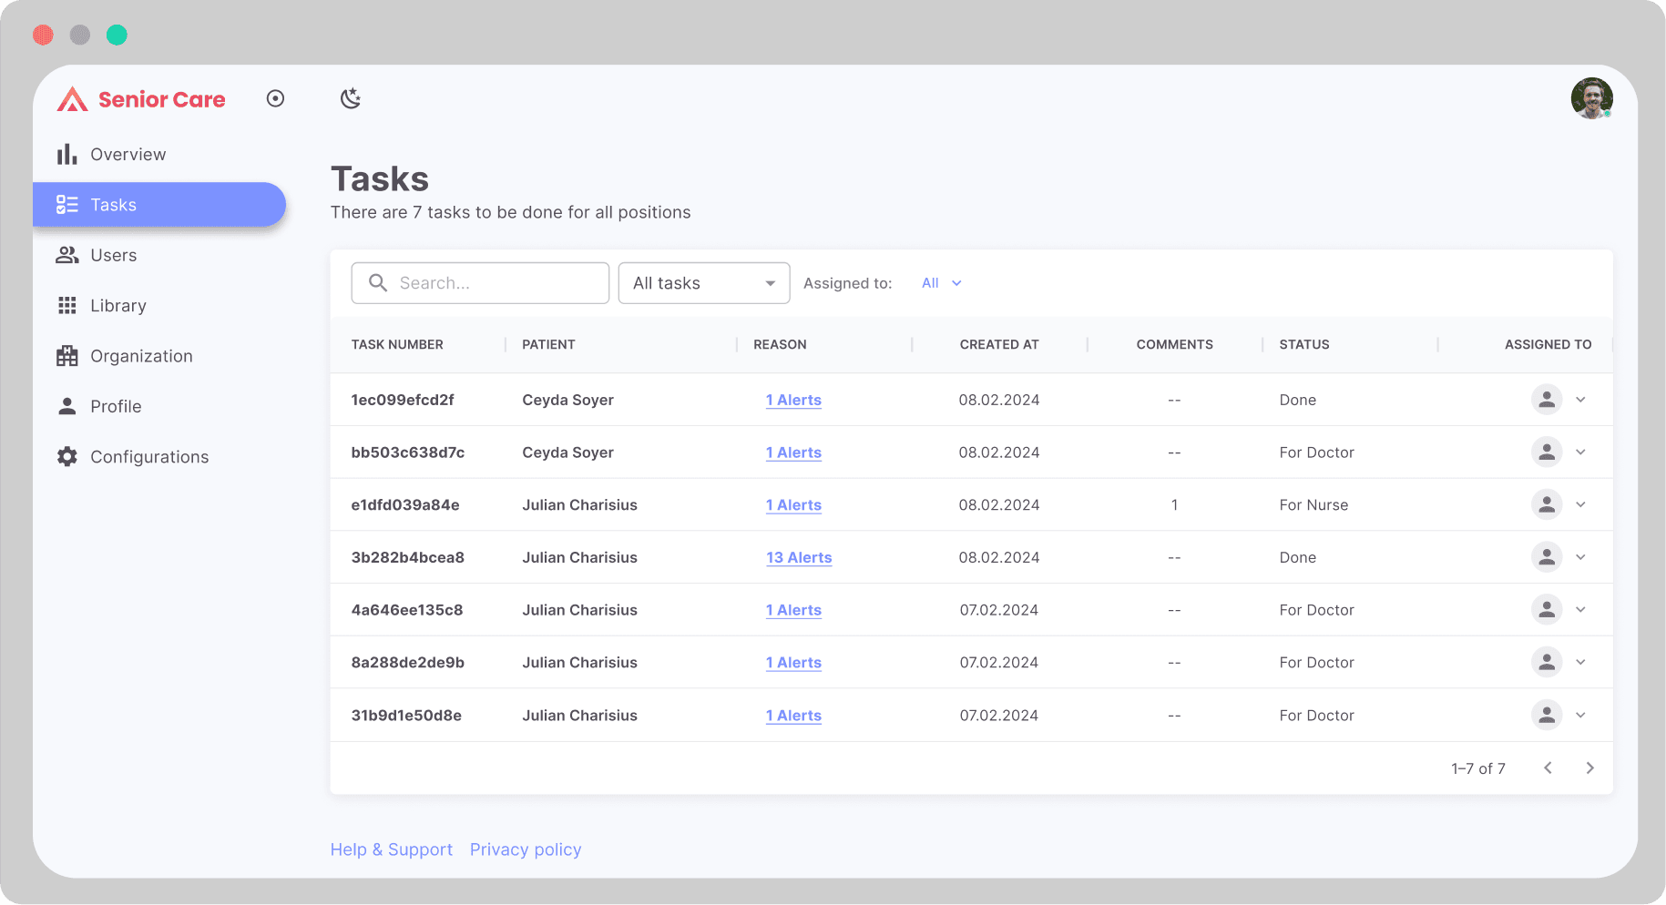Open the 13 Alerts link for task 3b282b4bcea8
Image resolution: width=1666 pixels, height=905 pixels.
799,557
